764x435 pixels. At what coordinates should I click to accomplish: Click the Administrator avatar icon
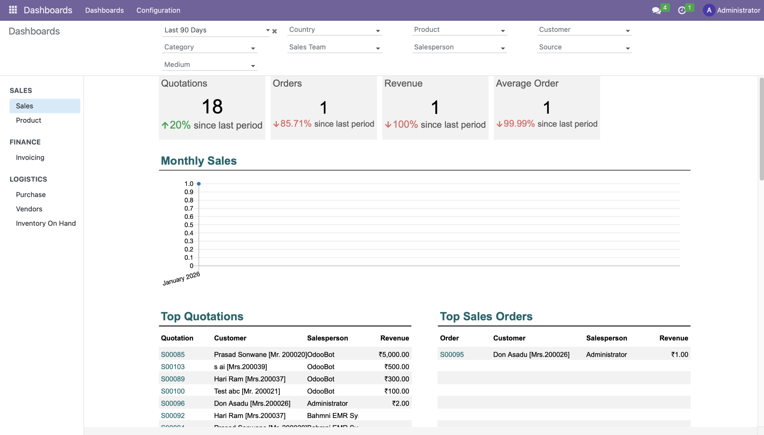709,10
